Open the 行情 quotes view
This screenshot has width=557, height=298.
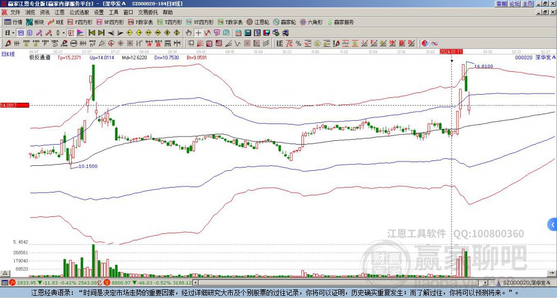tap(13, 22)
